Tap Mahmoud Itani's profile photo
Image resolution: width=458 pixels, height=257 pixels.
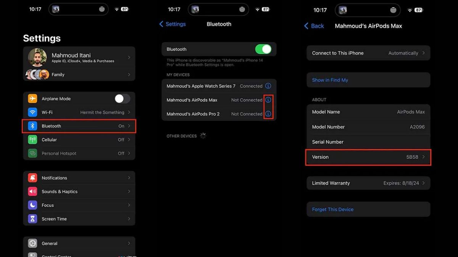click(x=37, y=57)
